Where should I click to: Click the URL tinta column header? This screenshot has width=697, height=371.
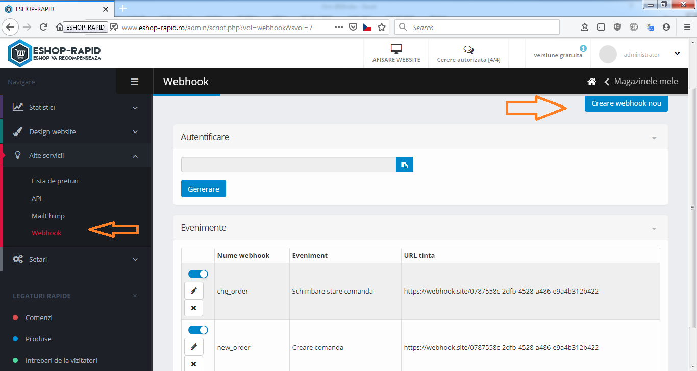[530, 255]
